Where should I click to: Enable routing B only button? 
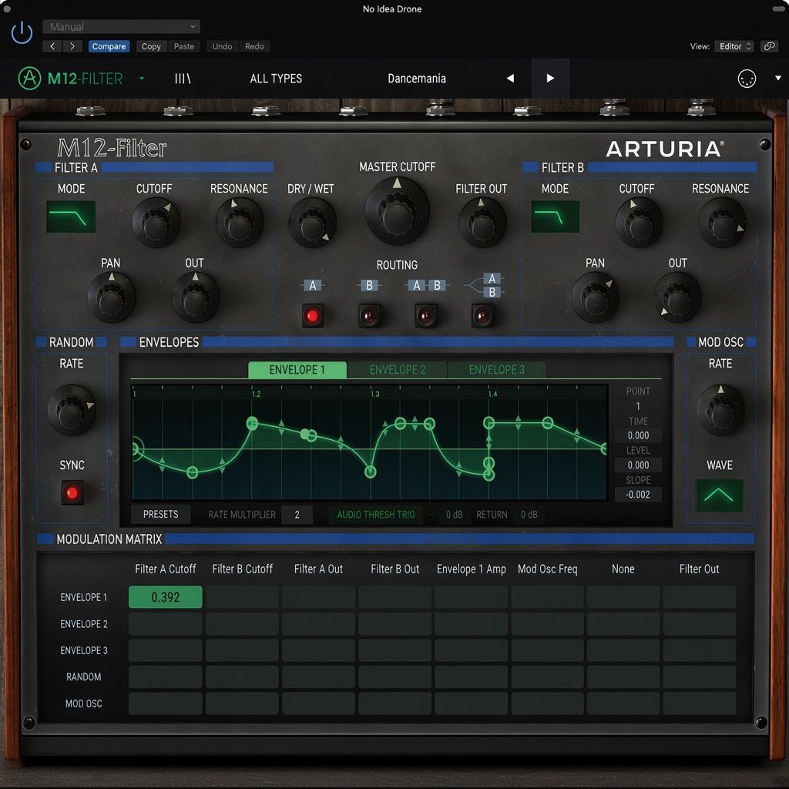coord(369,315)
